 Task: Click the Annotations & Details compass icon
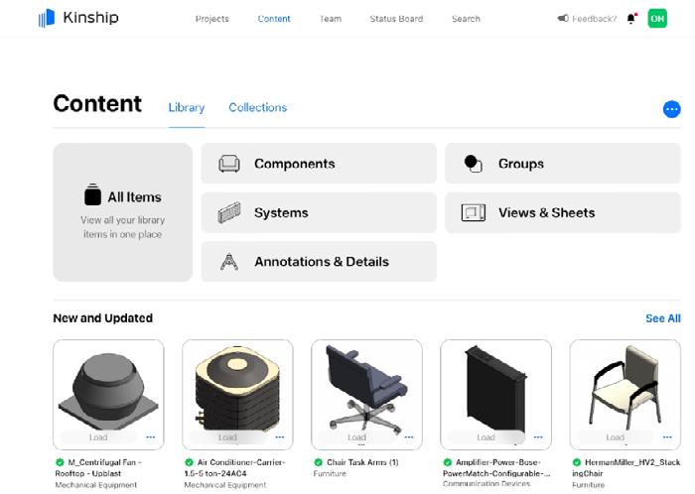pyautogui.click(x=229, y=261)
